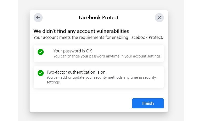202x121 pixels.
Task: Click green checkmark beside password status
Action: (41, 52)
